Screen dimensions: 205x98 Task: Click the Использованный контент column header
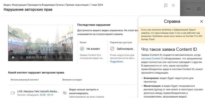click(x=24, y=80)
